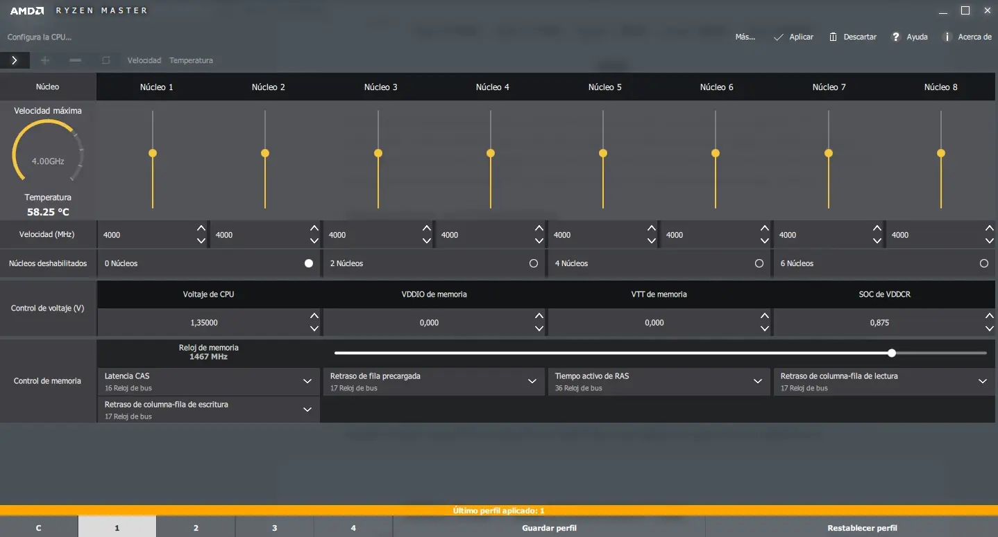Increase Núcleo 8 speed with up arrow
Screen dimensions: 998x537
[x=990, y=228]
